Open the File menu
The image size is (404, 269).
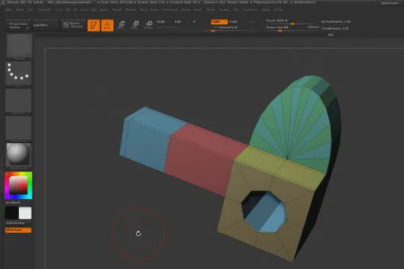point(75,10)
